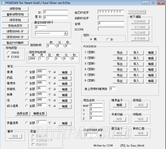166x149 pixels.
Task: Click the "1: (空缺)" Pokemon slot text
Action: (x=90, y=52)
